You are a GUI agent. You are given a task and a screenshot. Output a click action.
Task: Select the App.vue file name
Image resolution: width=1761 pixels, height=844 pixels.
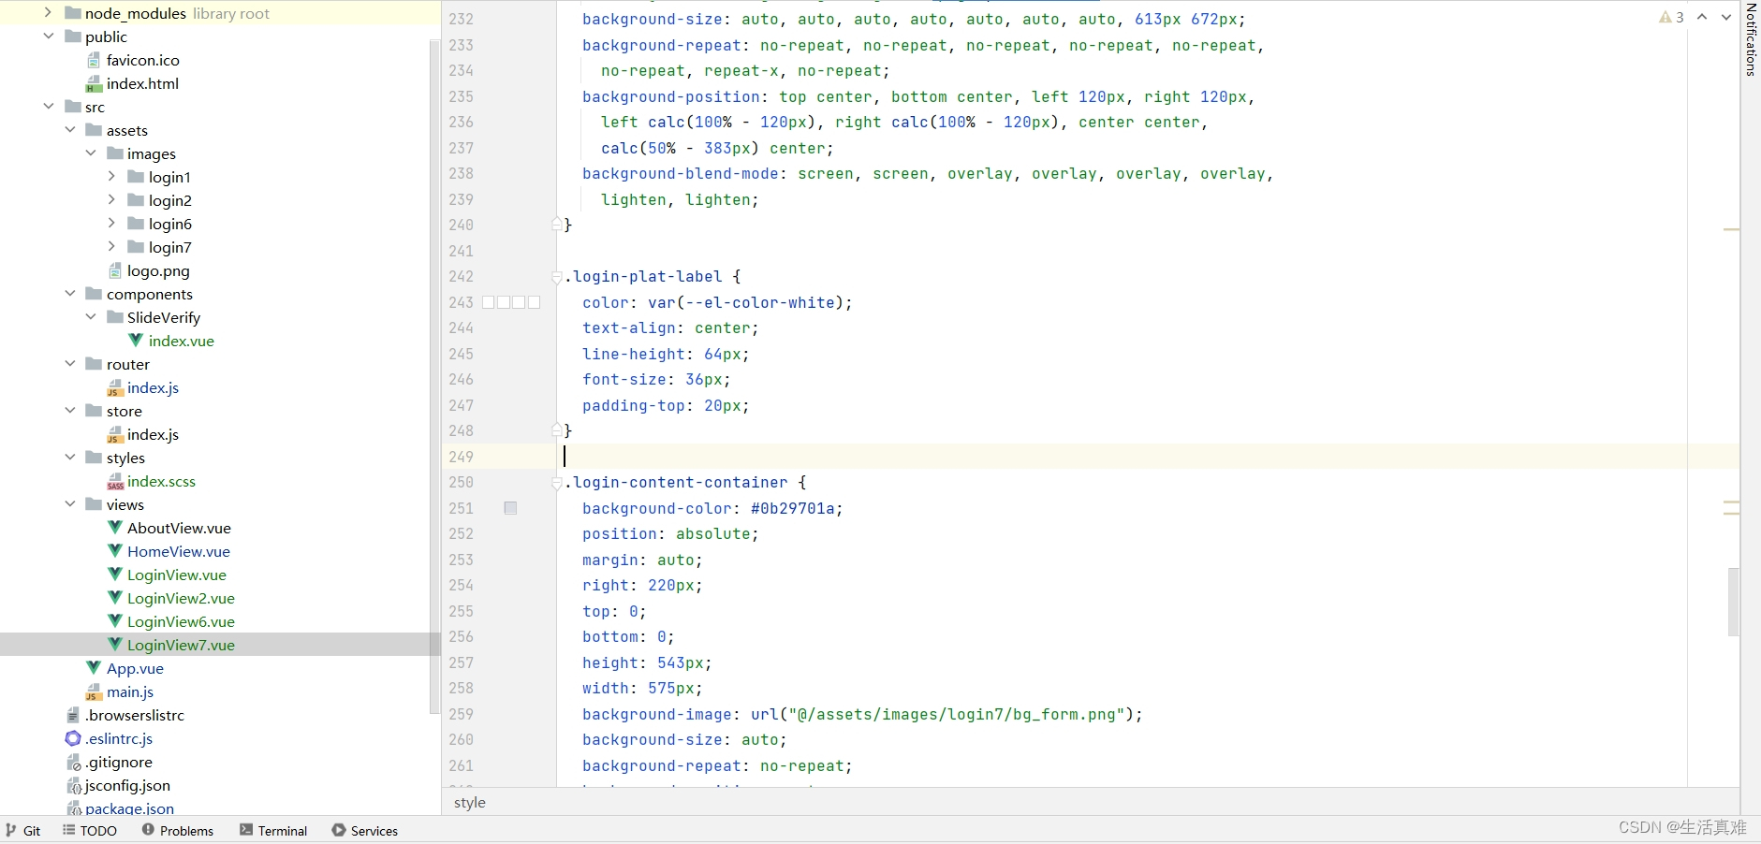click(x=135, y=668)
